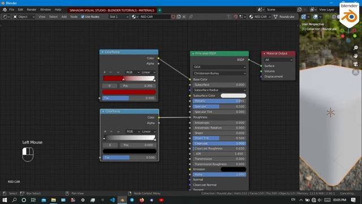Open the editor type selector icon
This screenshot has height=204, width=362.
[x=6, y=16]
